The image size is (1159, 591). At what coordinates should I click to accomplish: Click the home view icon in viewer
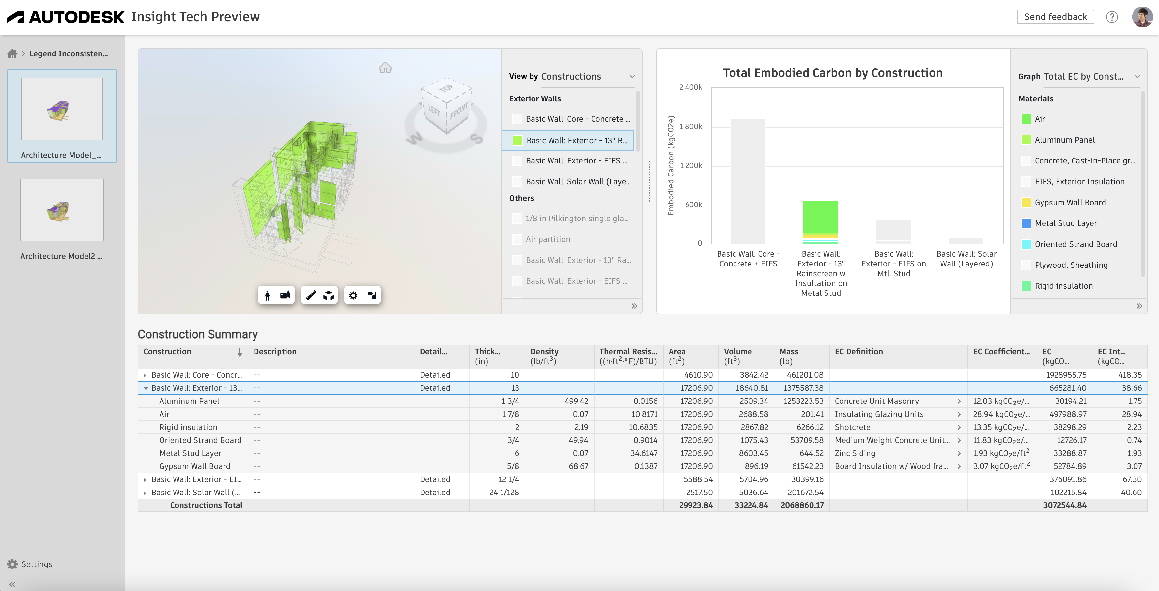[385, 68]
